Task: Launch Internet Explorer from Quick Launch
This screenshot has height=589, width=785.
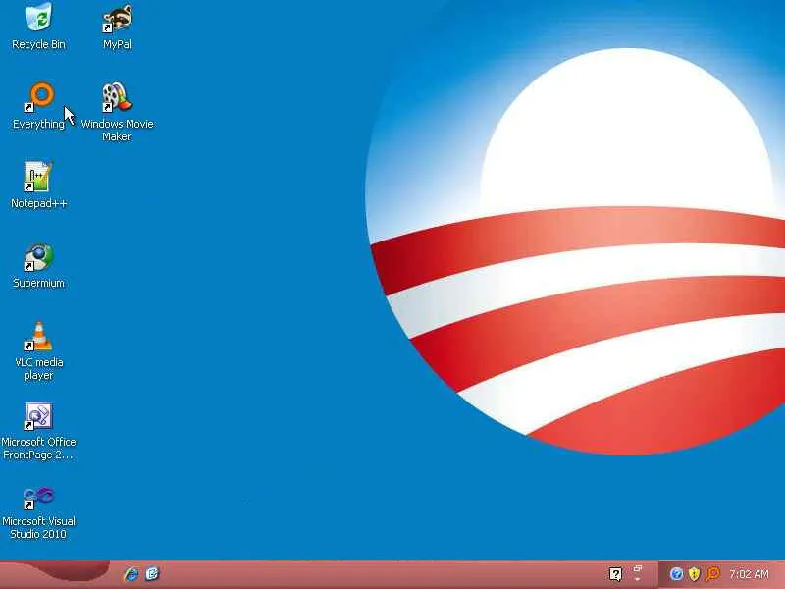Action: (x=131, y=574)
